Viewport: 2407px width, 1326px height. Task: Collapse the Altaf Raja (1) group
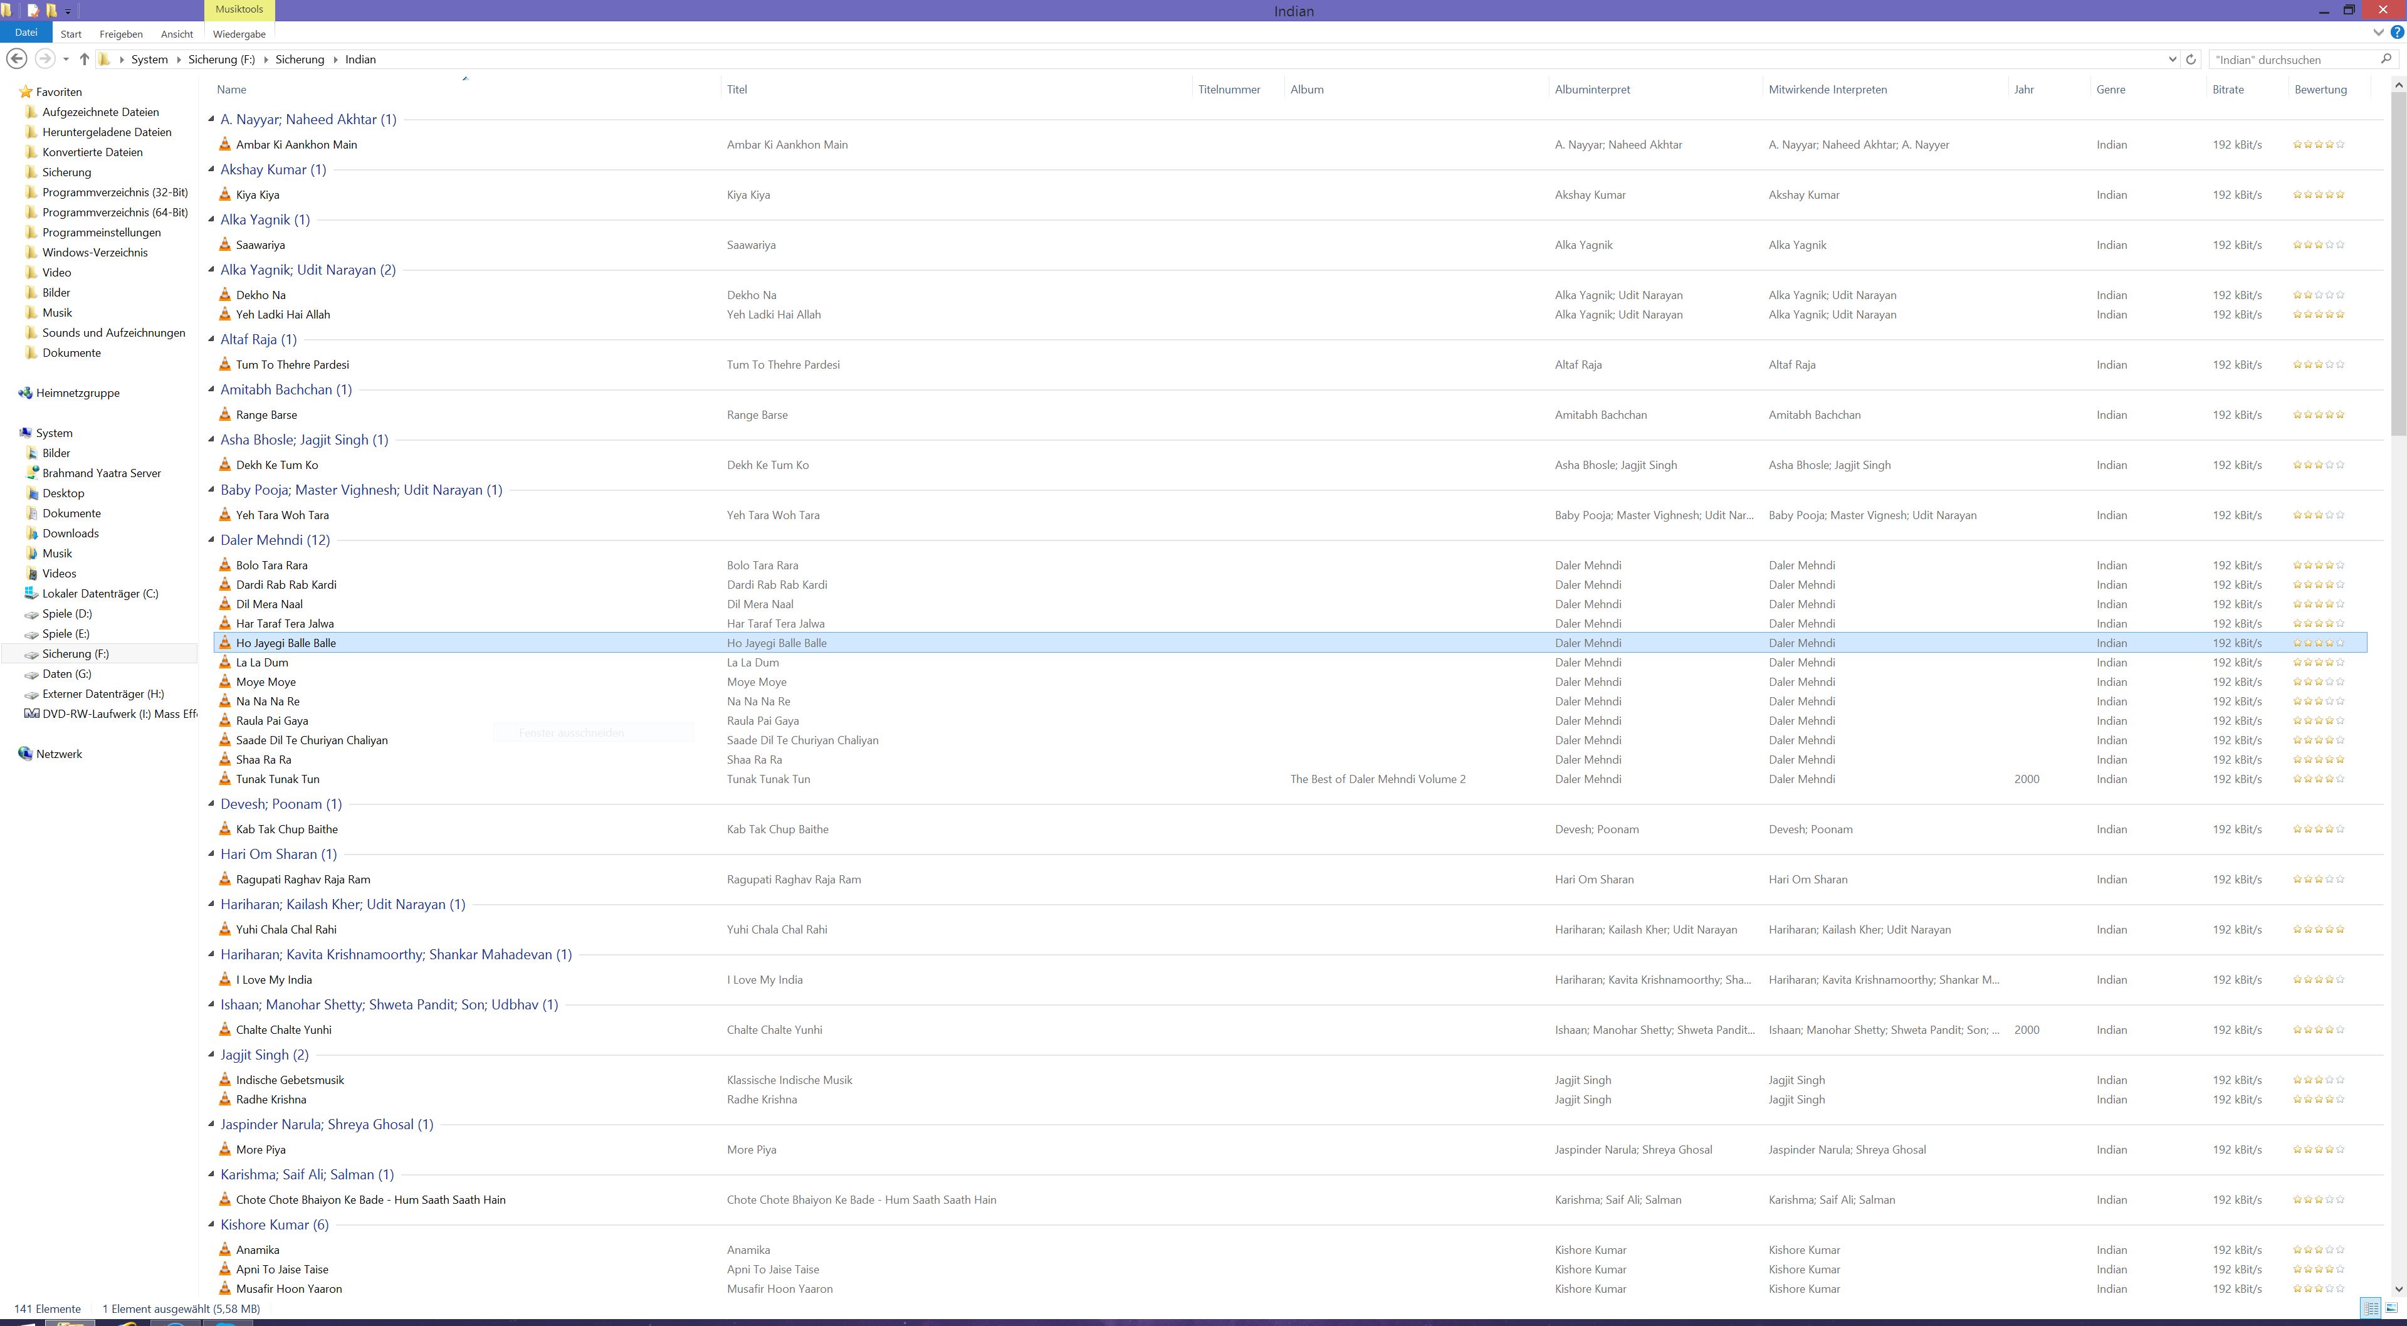[211, 339]
